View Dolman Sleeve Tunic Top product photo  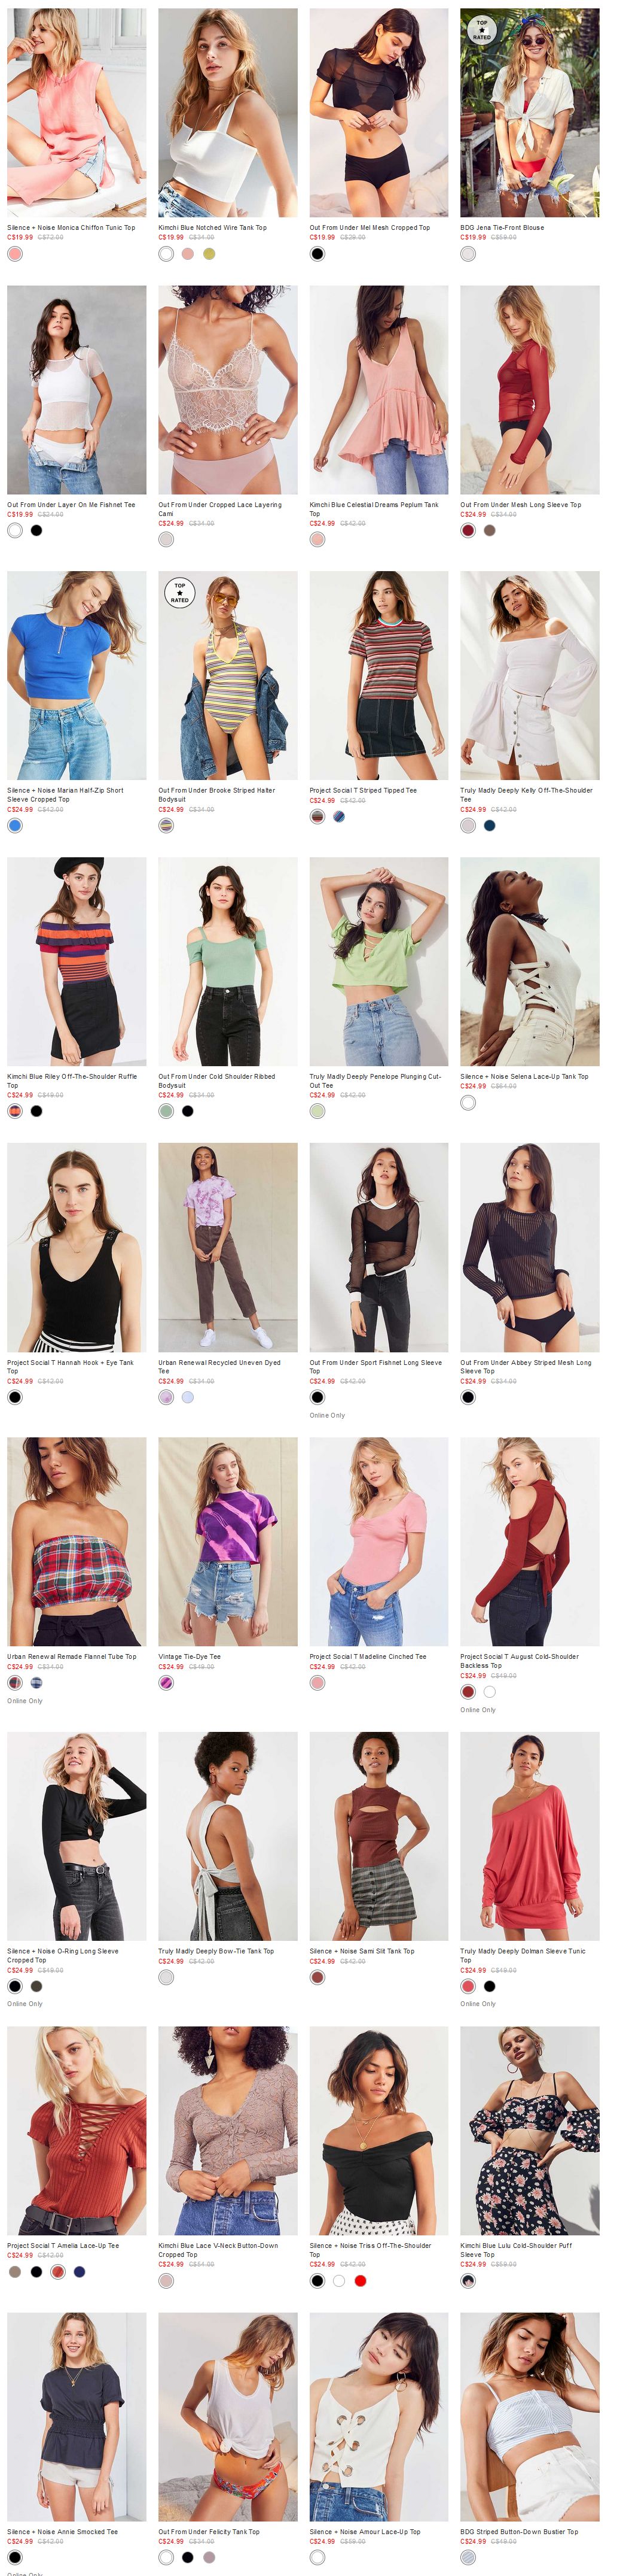click(530, 1836)
